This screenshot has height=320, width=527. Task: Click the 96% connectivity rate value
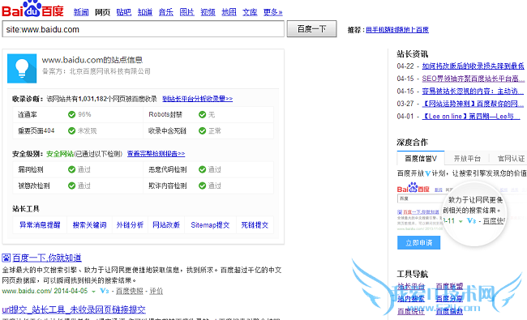coord(84,114)
